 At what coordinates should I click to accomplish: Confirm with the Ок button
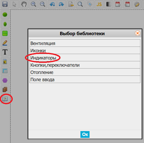point(85,134)
